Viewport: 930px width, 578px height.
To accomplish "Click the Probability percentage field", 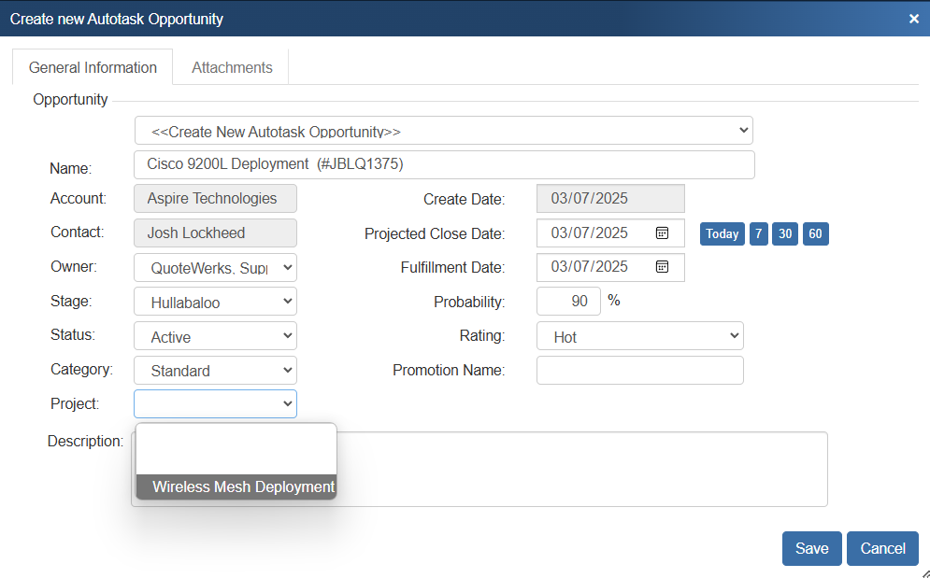I will (x=568, y=302).
